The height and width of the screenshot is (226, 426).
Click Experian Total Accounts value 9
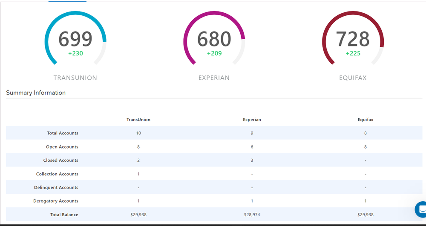tap(252, 133)
